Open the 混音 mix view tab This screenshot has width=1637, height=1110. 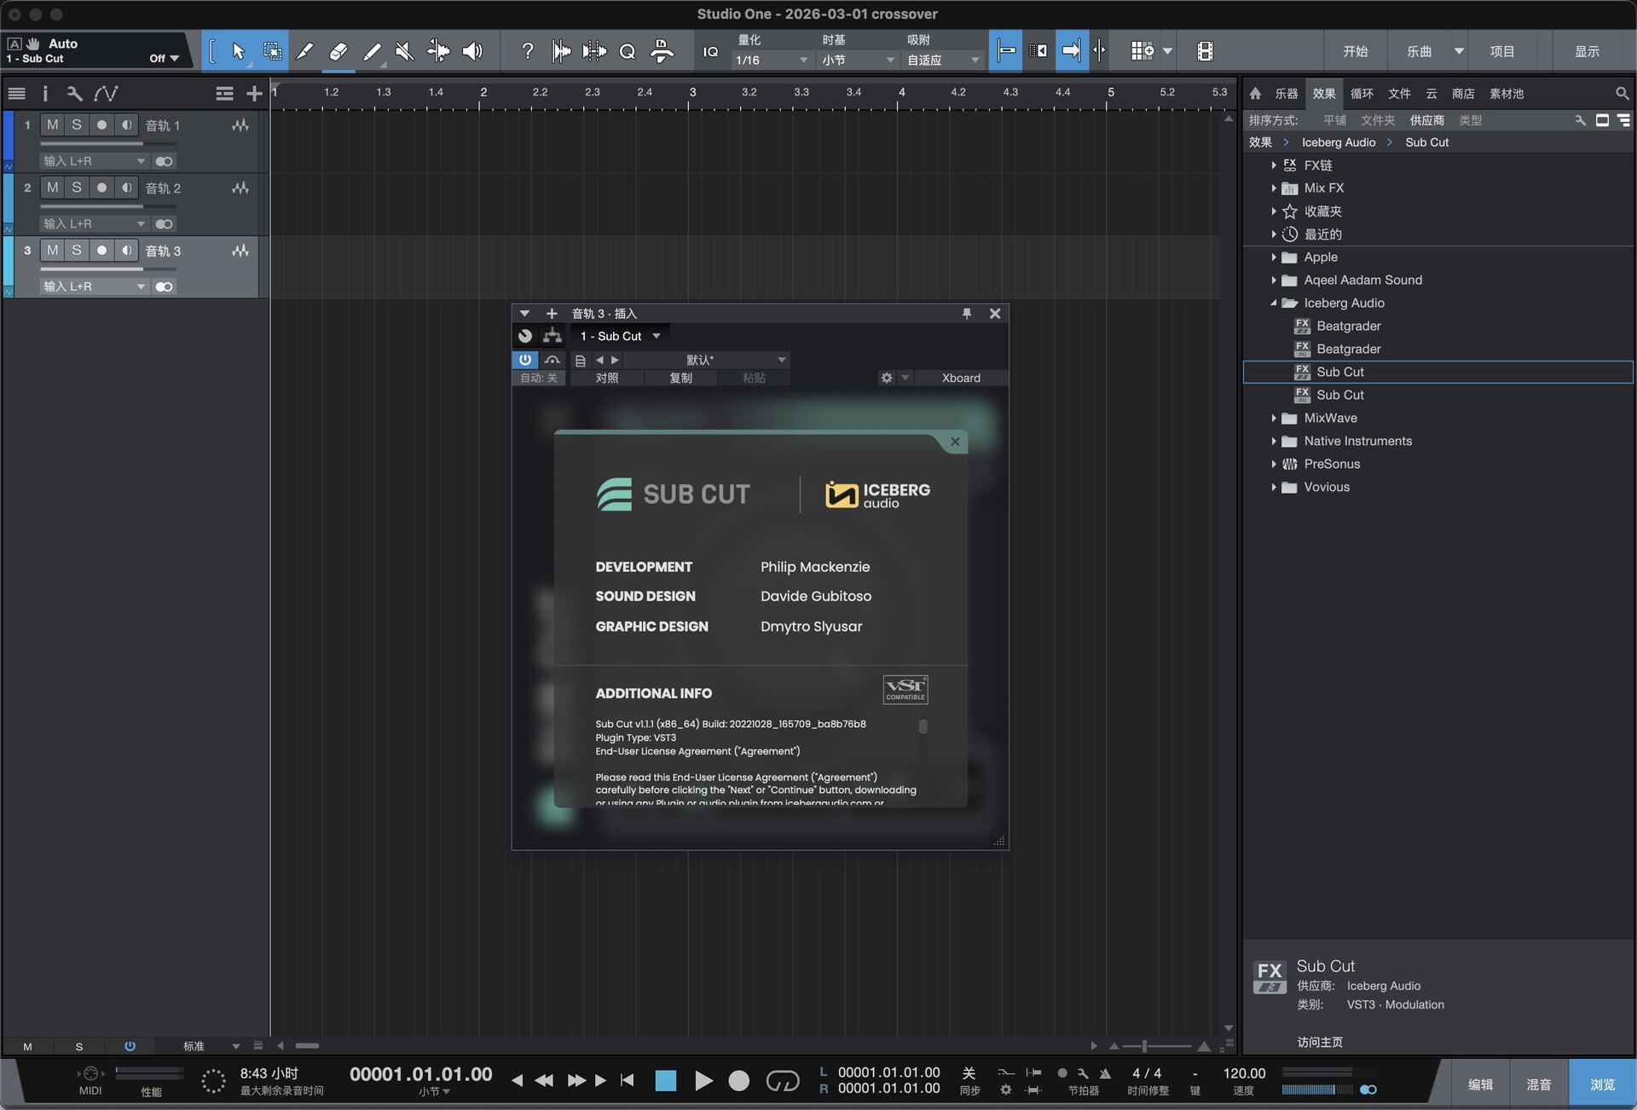pyautogui.click(x=1538, y=1084)
